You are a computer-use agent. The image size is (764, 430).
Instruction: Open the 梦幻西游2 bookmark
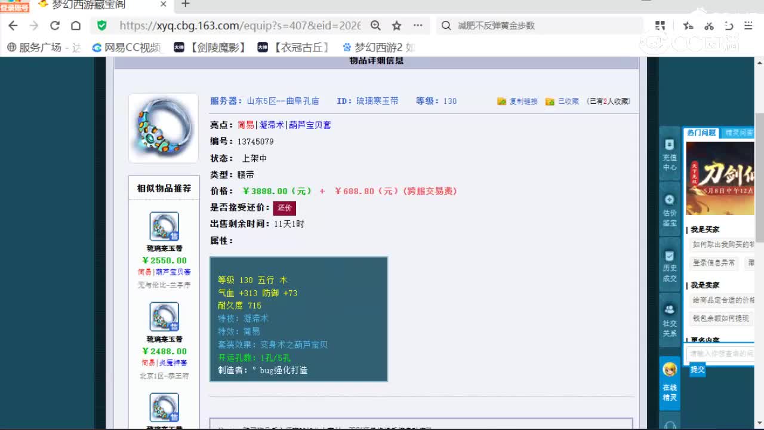378,47
